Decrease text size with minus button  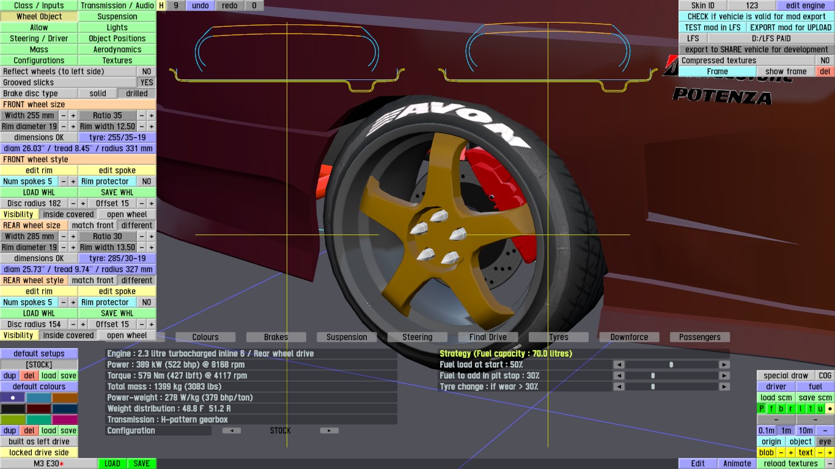pyautogui.click(x=820, y=453)
